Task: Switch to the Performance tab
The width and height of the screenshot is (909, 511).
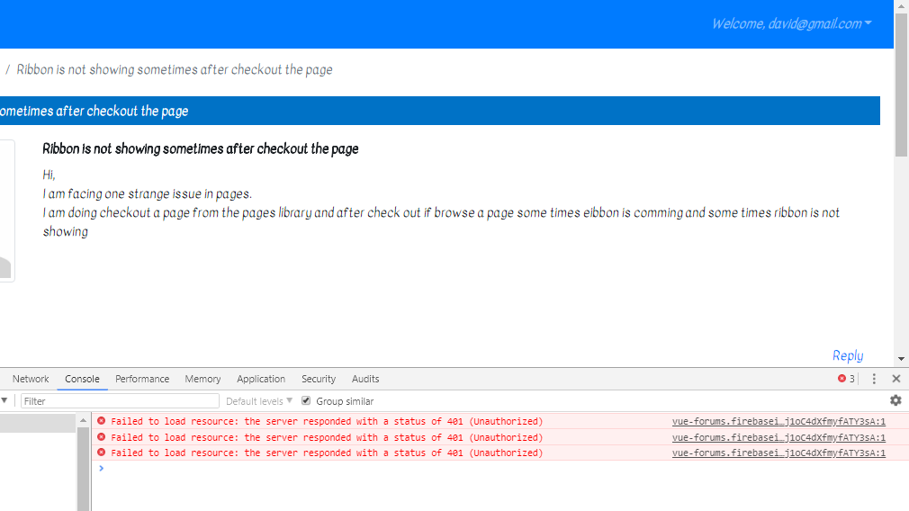Action: click(142, 379)
